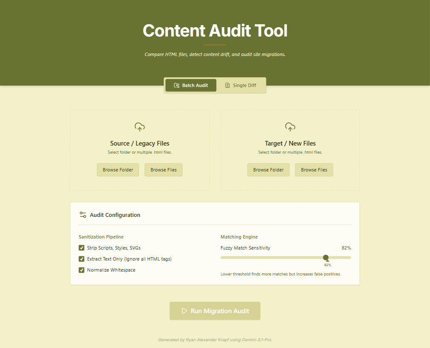Click the "Audit Configuration" title text
The height and width of the screenshot is (348, 430).
pos(115,215)
